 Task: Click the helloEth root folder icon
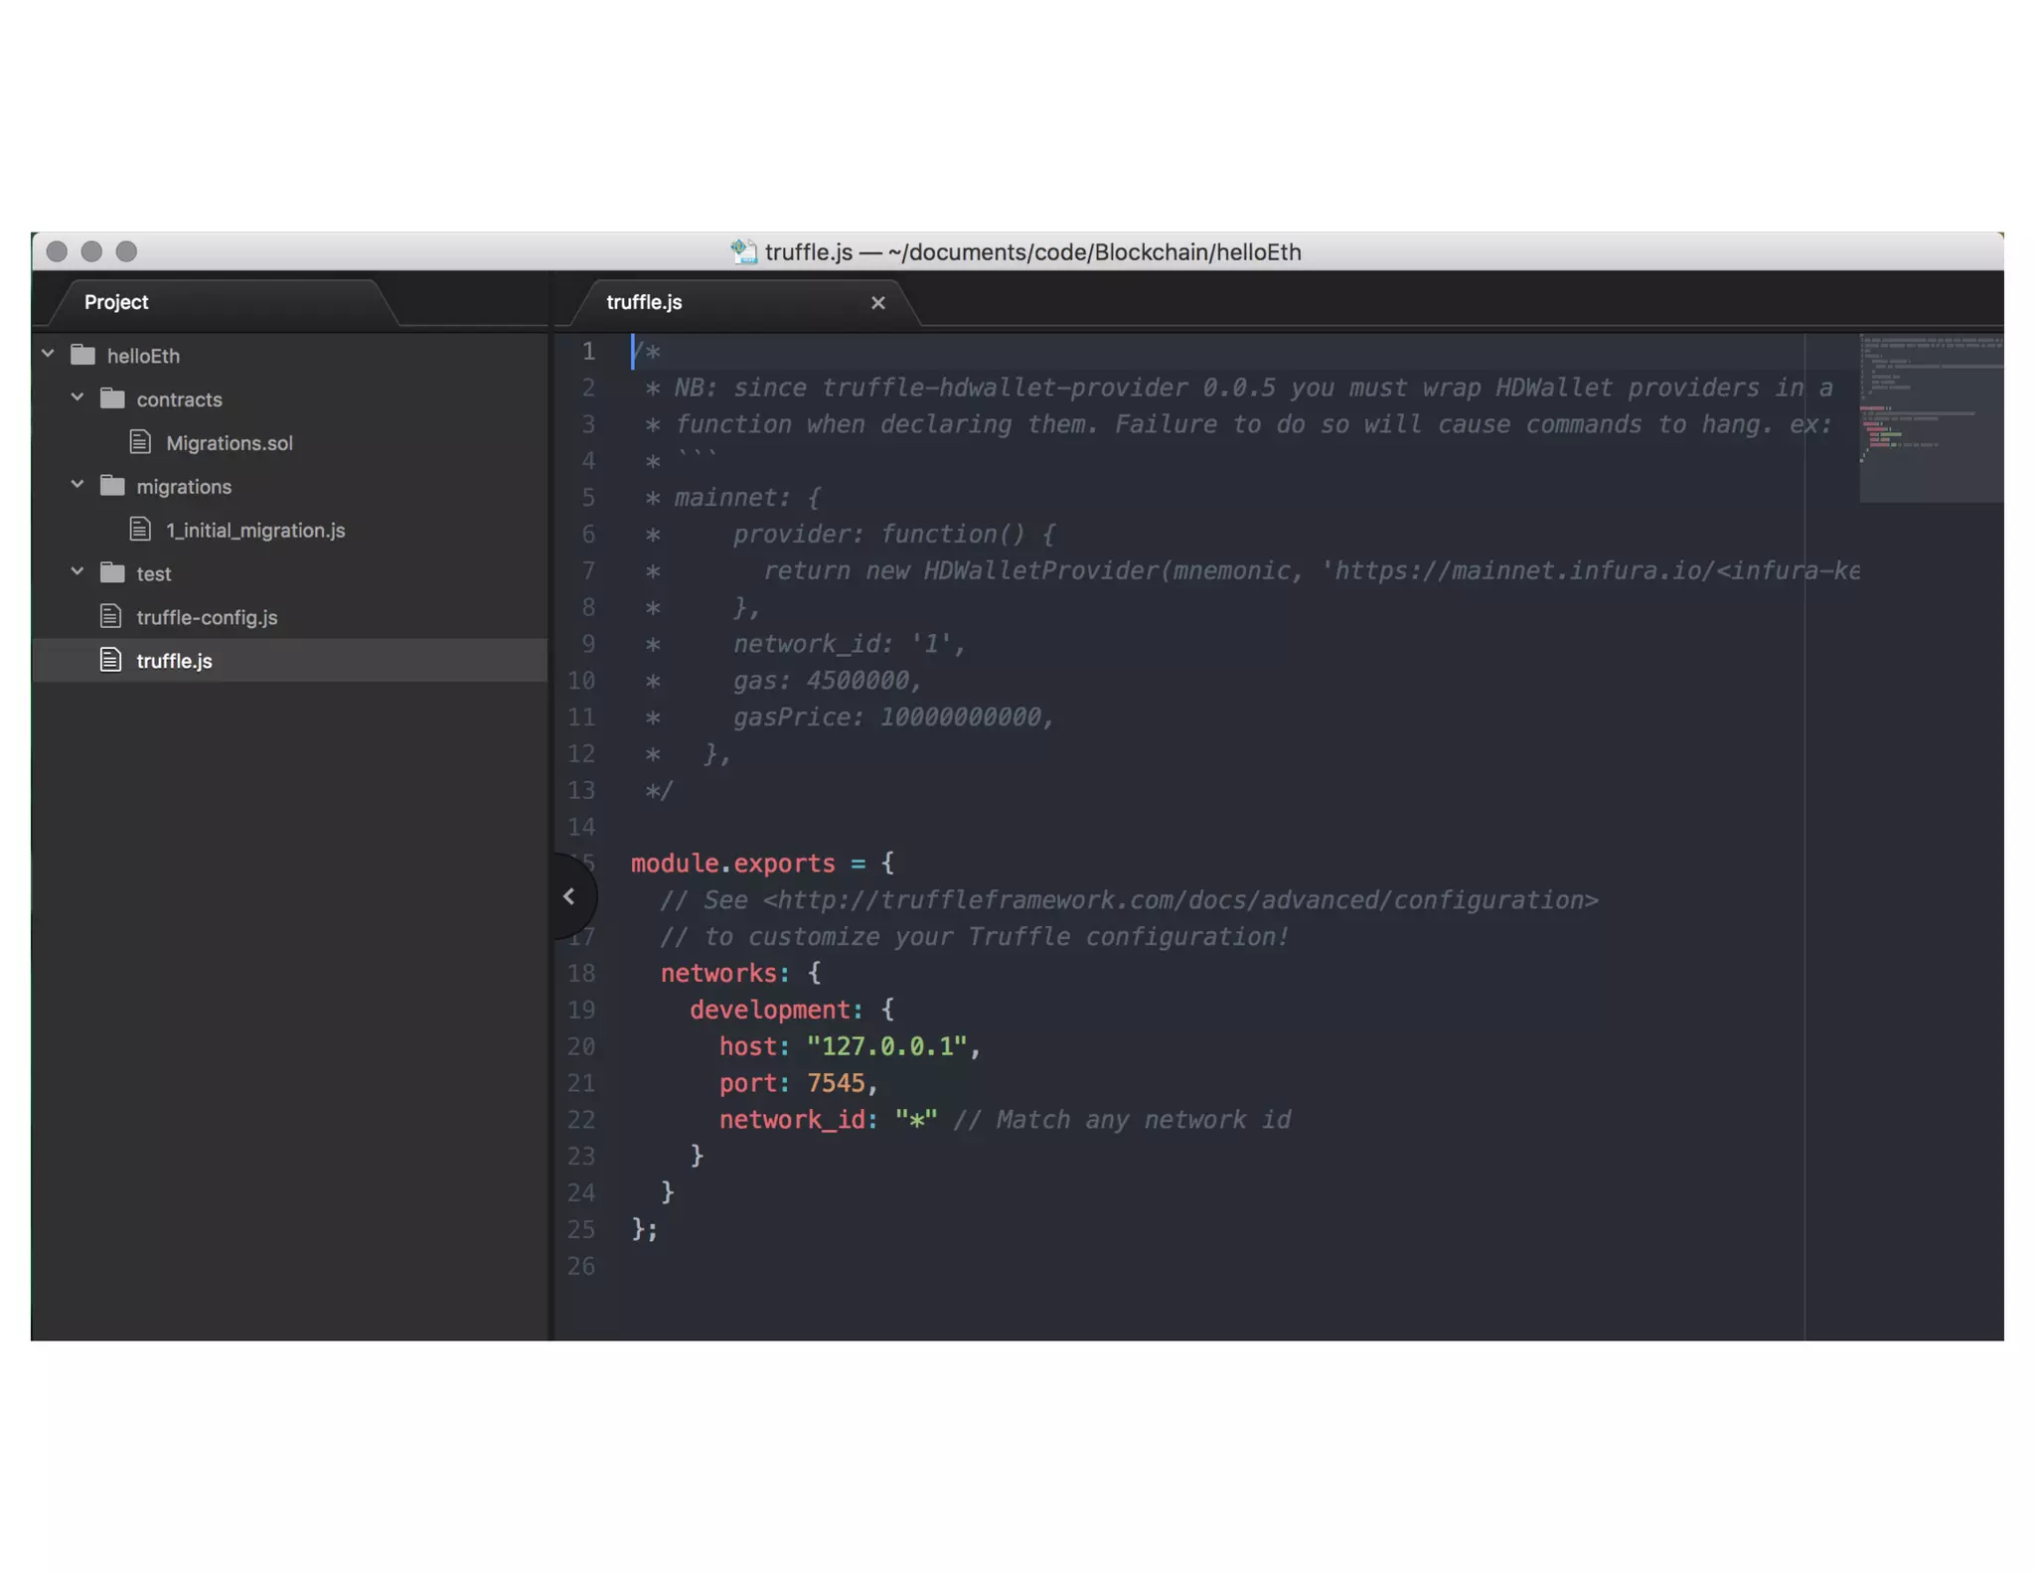point(83,355)
